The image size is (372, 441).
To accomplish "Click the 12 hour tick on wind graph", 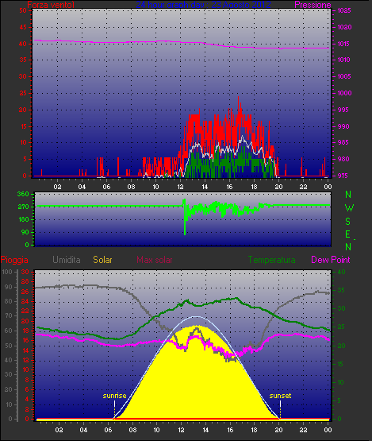I will 180,187.
